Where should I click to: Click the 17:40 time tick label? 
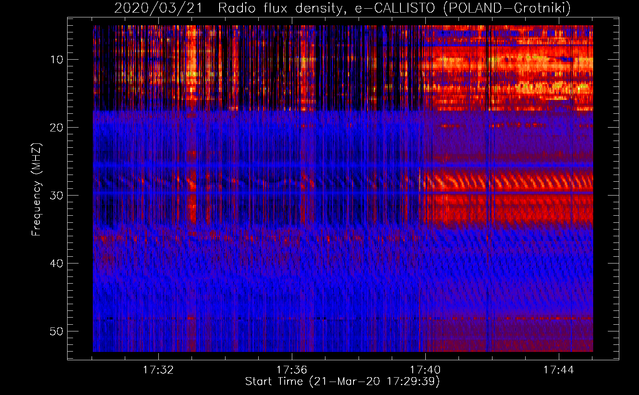coord(425,370)
